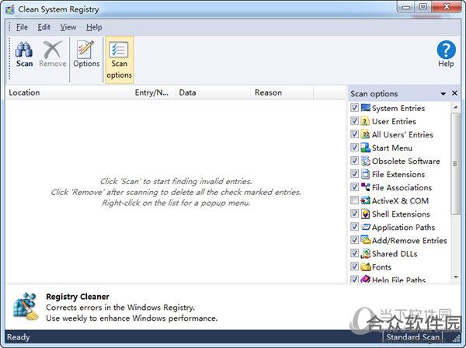Click the Help File Paths book icon
Screen dimensions: 466x348
tap(365, 279)
